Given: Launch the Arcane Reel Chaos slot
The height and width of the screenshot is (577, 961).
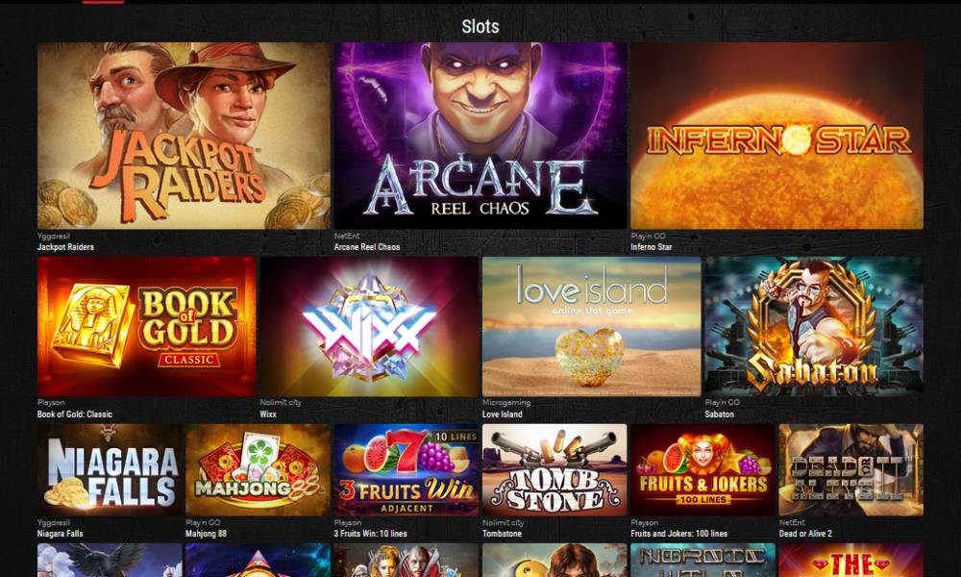Looking at the screenshot, I should (x=480, y=136).
